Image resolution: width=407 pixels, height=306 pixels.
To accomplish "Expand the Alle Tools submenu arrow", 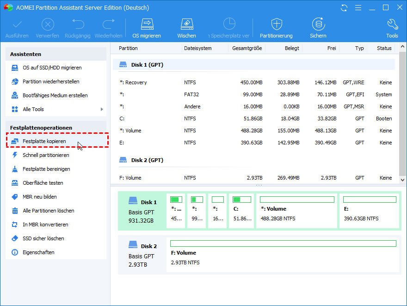I will (x=102, y=109).
